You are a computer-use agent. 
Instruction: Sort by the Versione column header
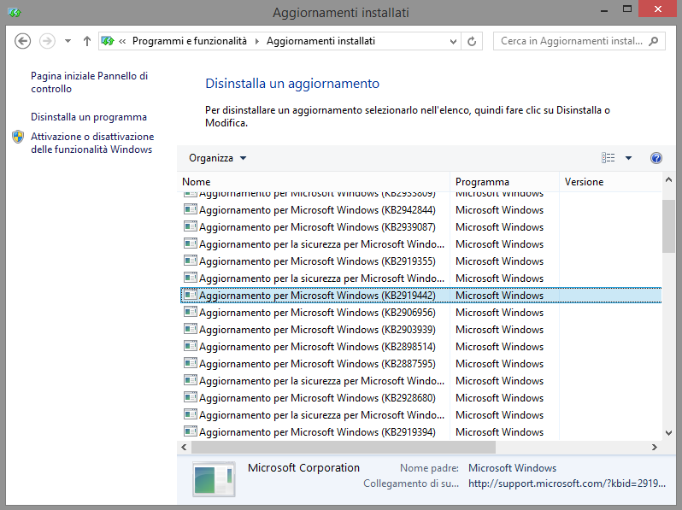click(610, 182)
